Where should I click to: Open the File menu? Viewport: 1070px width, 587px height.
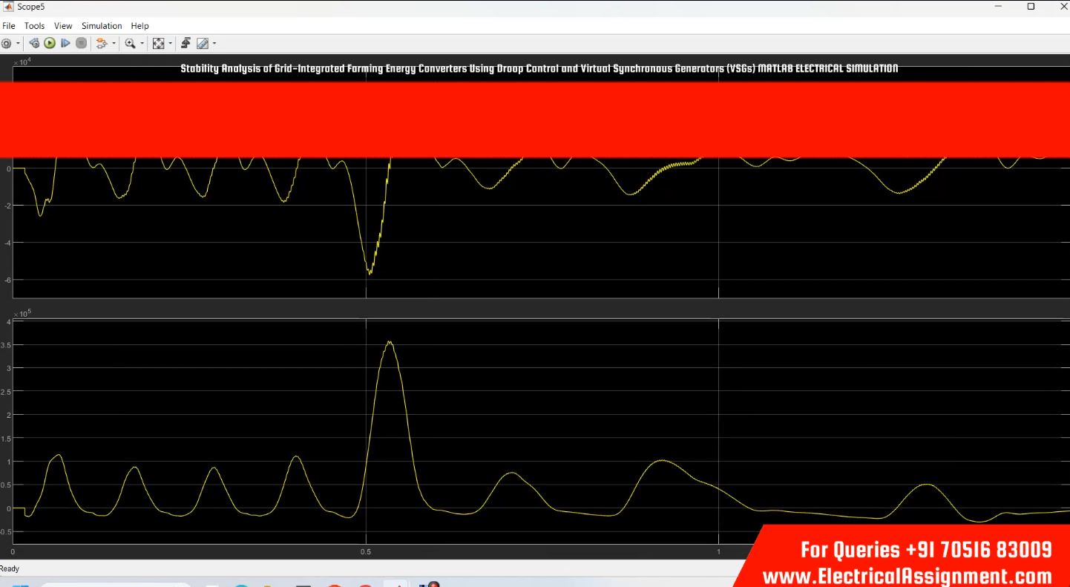(x=9, y=26)
